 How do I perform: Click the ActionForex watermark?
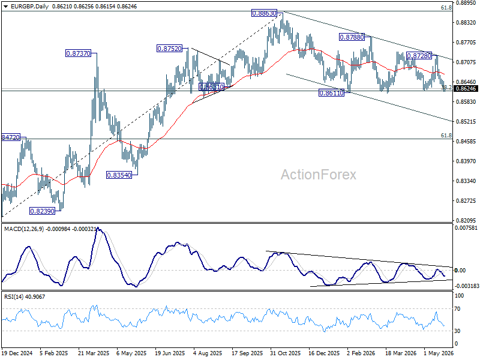coord(319,175)
